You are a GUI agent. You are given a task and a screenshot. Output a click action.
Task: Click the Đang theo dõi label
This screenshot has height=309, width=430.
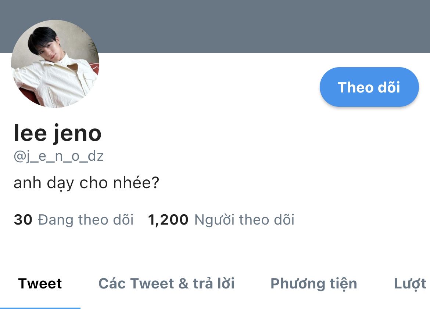pos(86,220)
